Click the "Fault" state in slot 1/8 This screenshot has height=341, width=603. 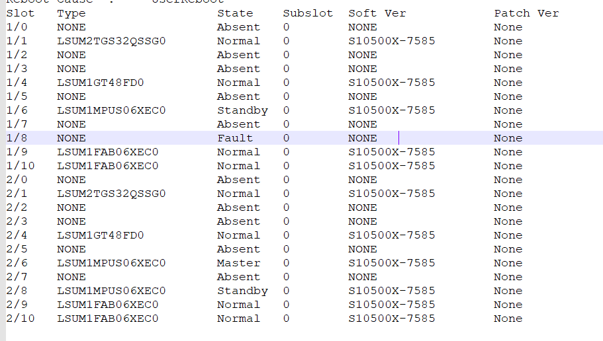(x=235, y=138)
